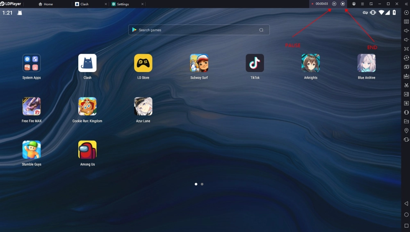Collapse the right sidebar with double chevron
This screenshot has height=232, width=410.
click(406, 4)
